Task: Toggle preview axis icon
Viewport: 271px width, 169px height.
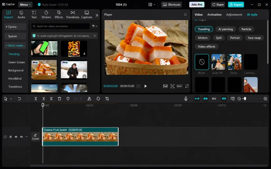Action: click(224, 99)
